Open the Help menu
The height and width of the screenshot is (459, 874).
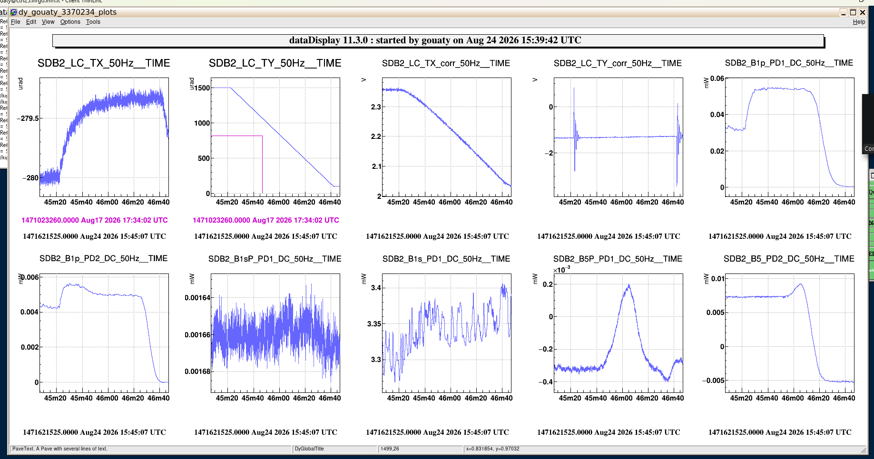coord(859,22)
